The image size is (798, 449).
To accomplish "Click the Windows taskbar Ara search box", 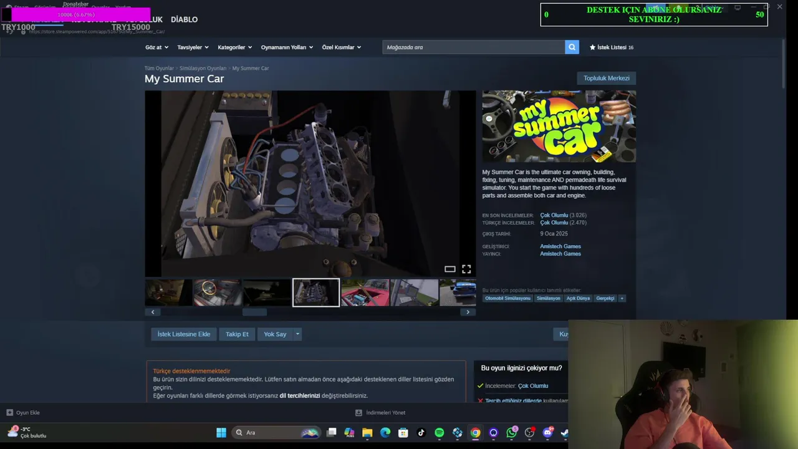I will 275,433.
